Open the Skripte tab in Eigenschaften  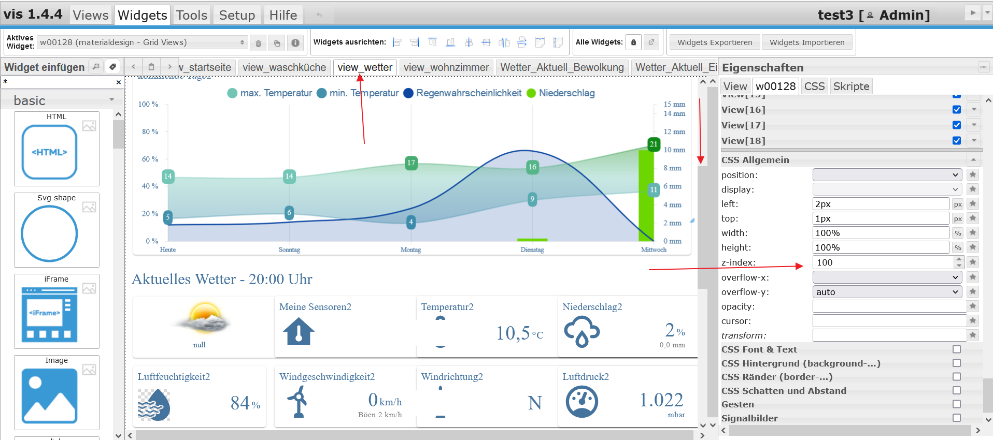(x=851, y=86)
